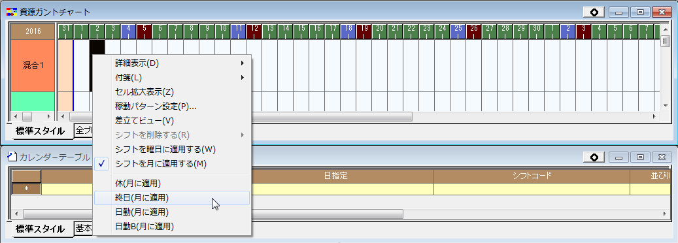The image size is (678, 243).
Task: Close the 資源ガントチャート window
Action: pyautogui.click(x=662, y=12)
